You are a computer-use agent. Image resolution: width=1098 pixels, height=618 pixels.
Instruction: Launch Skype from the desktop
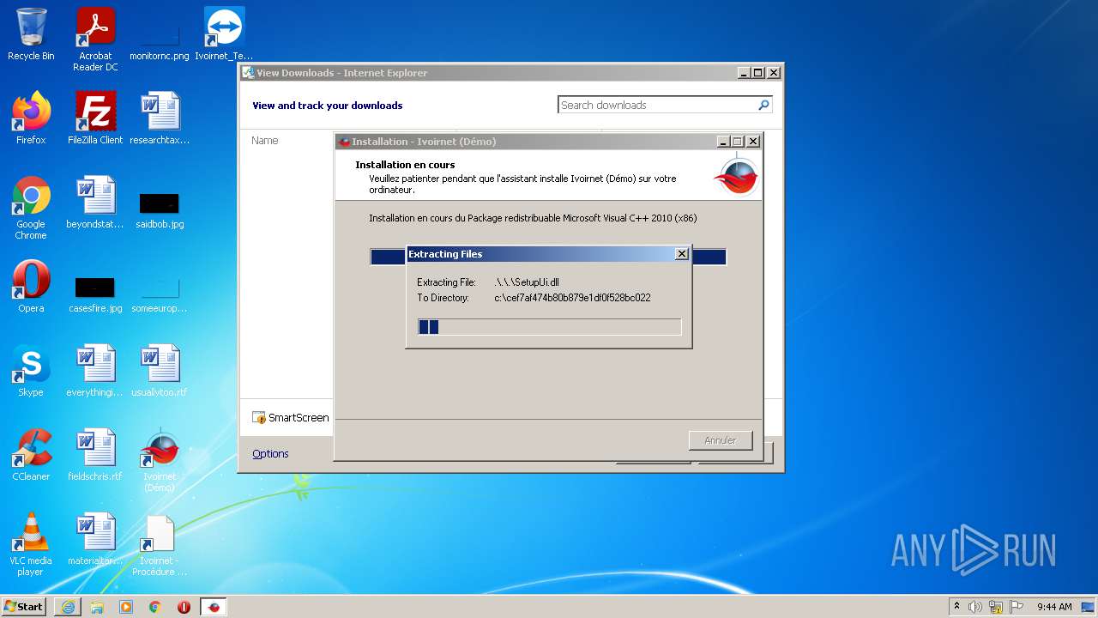(31, 370)
